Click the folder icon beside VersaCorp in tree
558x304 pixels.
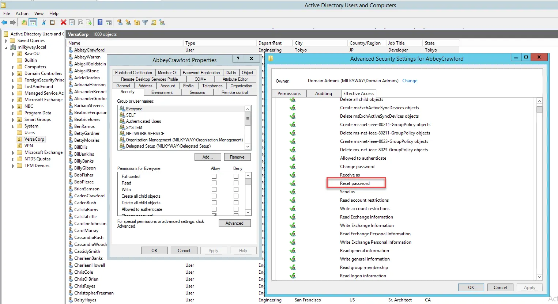pyautogui.click(x=19, y=139)
